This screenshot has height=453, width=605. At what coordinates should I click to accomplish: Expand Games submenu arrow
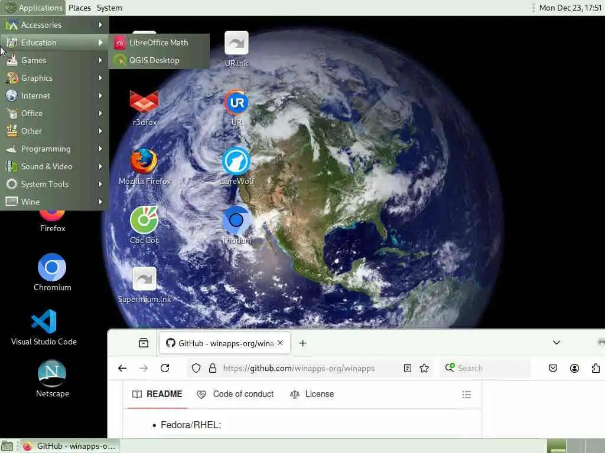[100, 61]
